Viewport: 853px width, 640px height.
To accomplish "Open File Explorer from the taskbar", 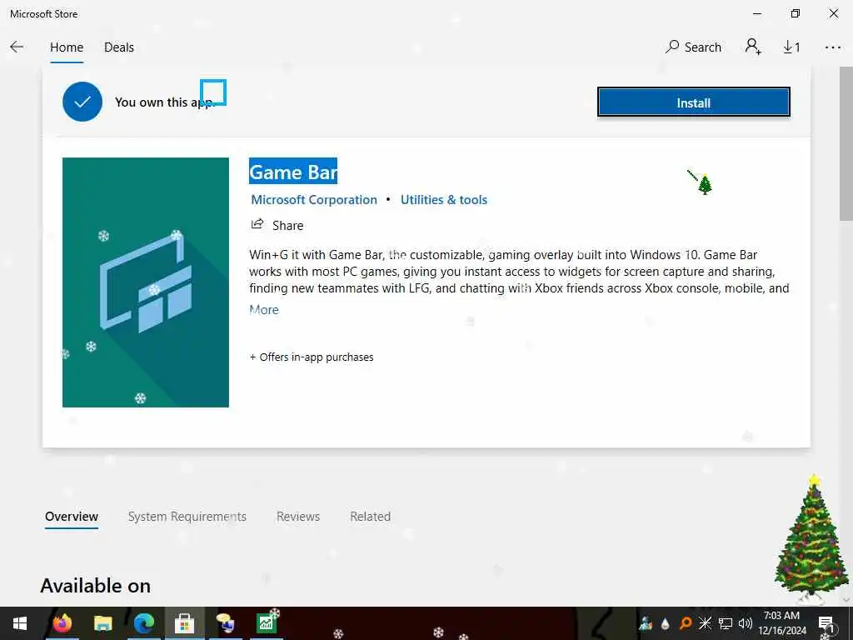I will coord(102,623).
